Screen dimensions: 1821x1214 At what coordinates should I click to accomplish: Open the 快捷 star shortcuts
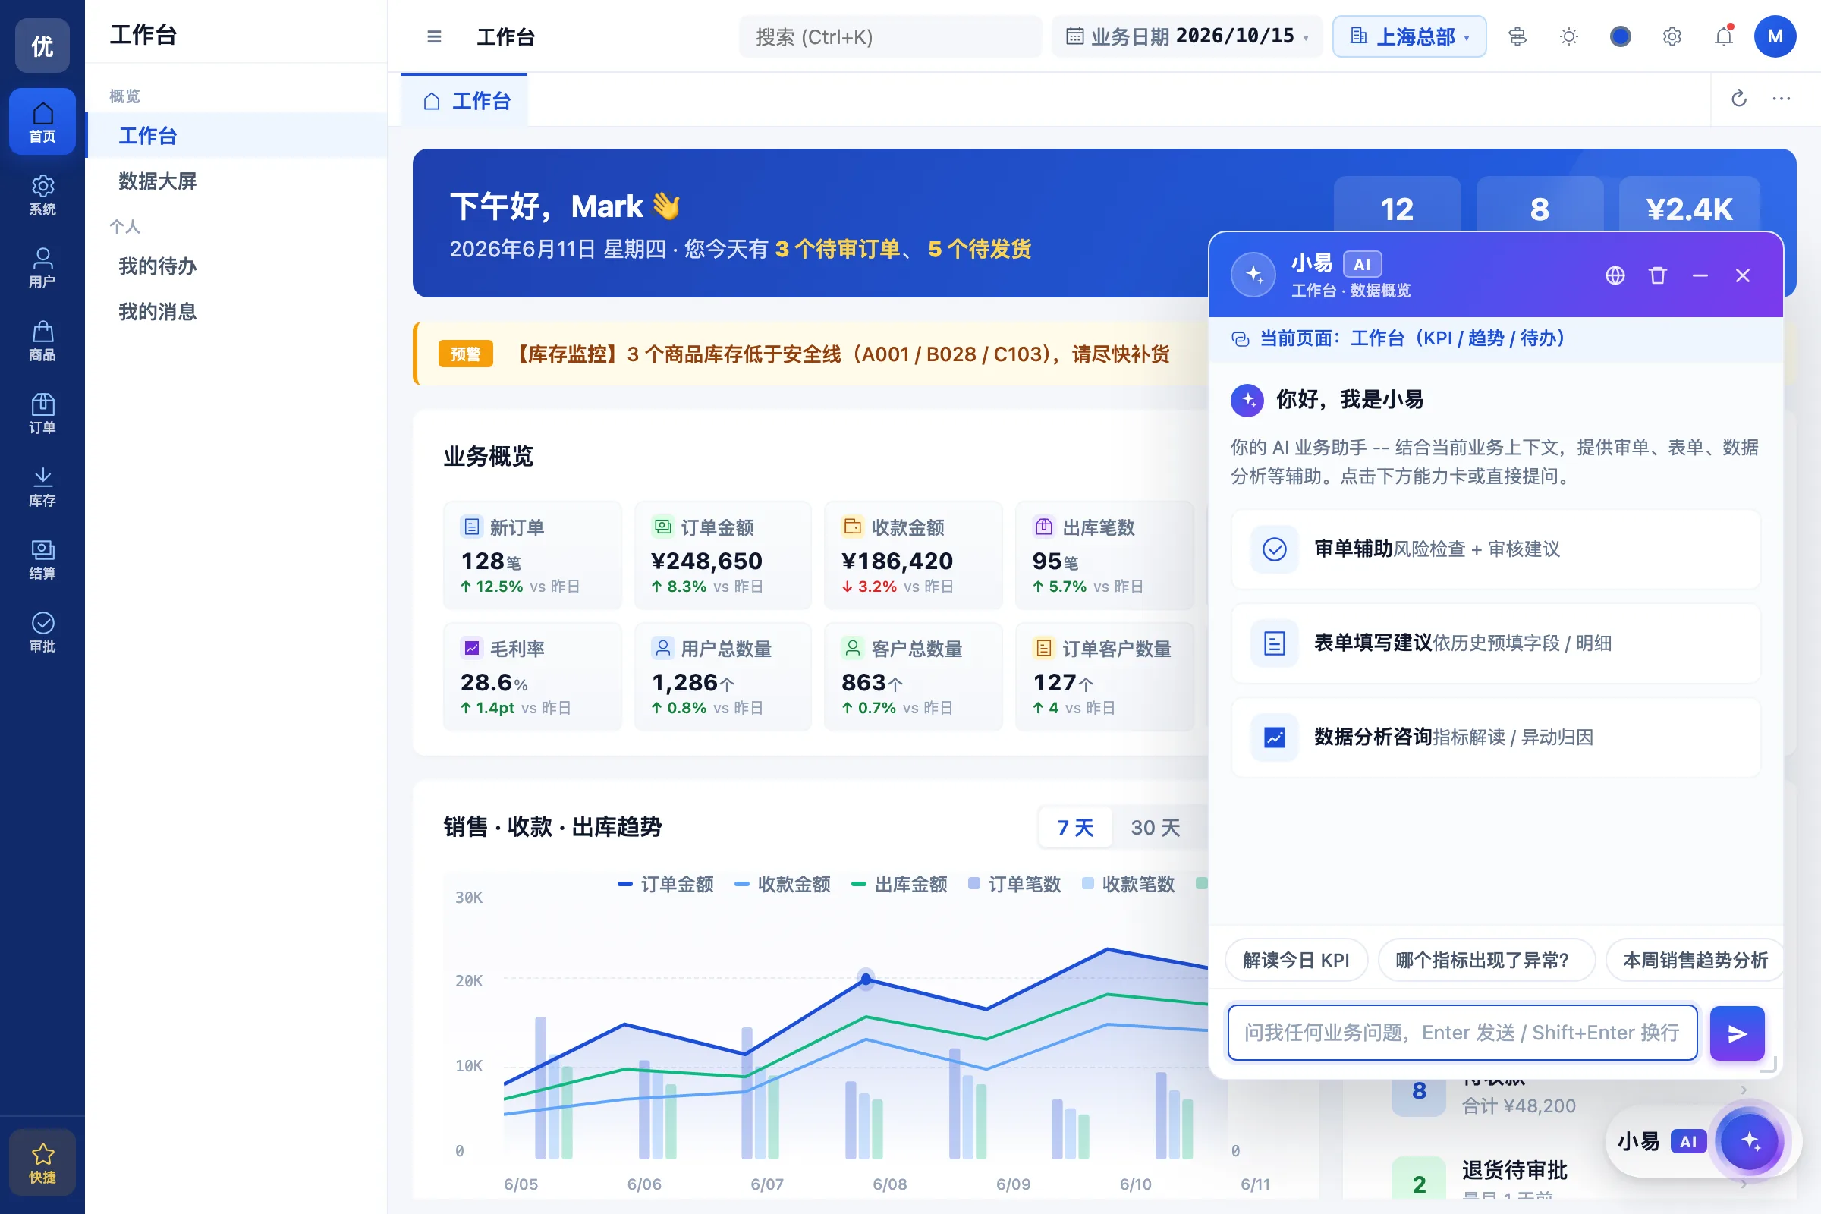(x=42, y=1163)
